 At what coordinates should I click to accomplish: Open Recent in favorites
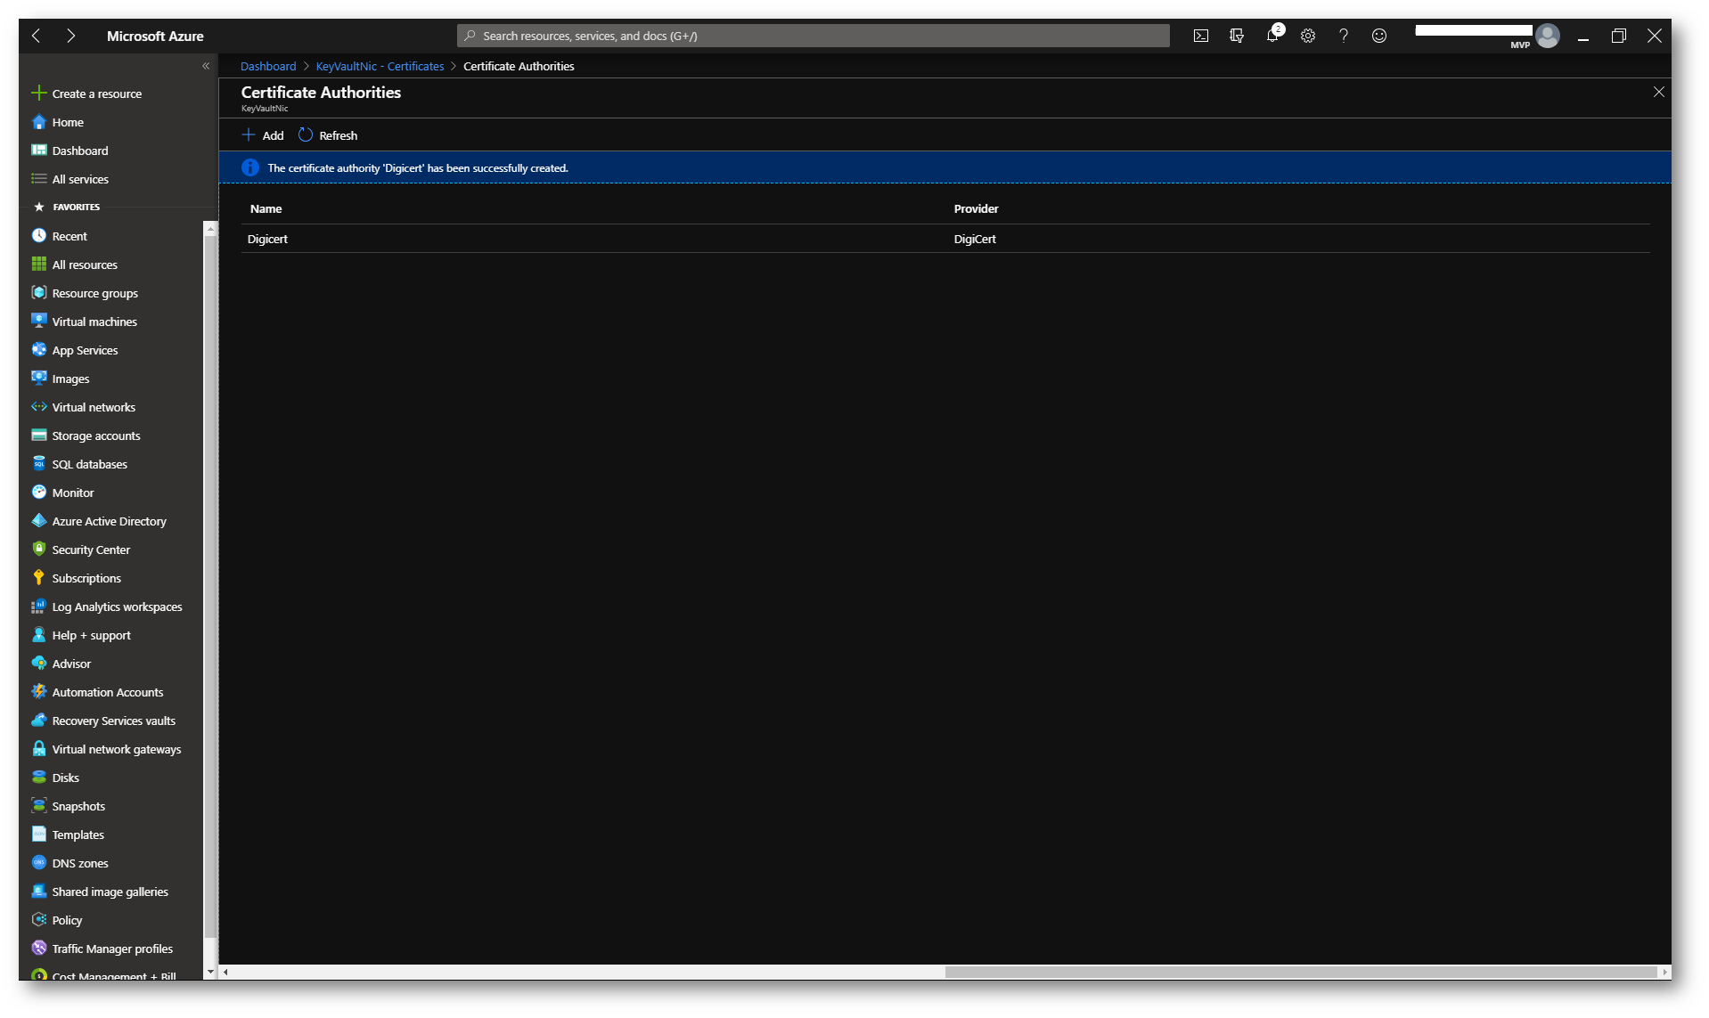(x=60, y=236)
